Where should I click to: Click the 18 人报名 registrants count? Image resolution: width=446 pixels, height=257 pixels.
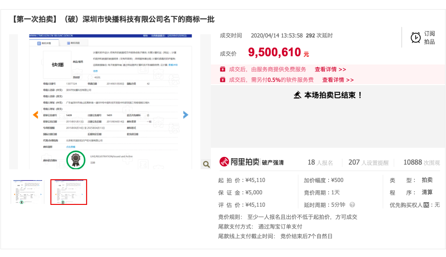[320, 162]
